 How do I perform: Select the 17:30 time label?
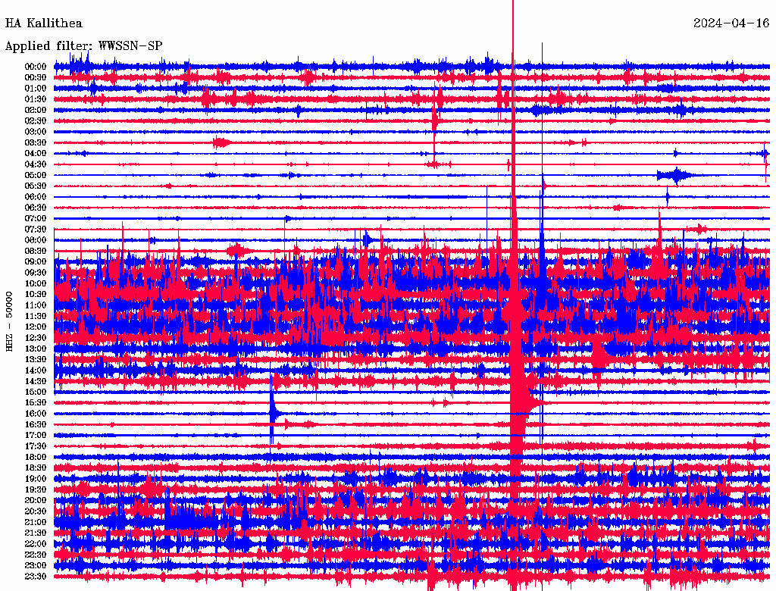pyautogui.click(x=36, y=446)
